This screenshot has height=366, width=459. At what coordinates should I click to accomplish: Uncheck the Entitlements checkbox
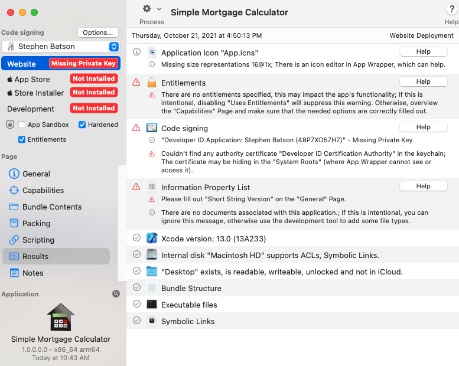pos(22,139)
